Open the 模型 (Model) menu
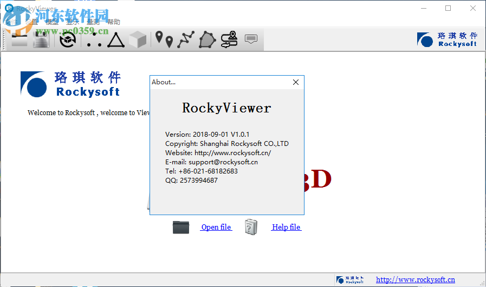This screenshot has height=287, width=486. click(x=52, y=22)
